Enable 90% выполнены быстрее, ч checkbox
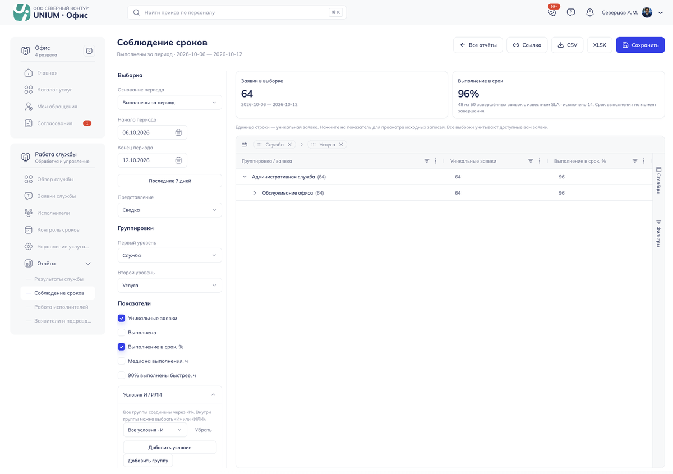 [121, 375]
